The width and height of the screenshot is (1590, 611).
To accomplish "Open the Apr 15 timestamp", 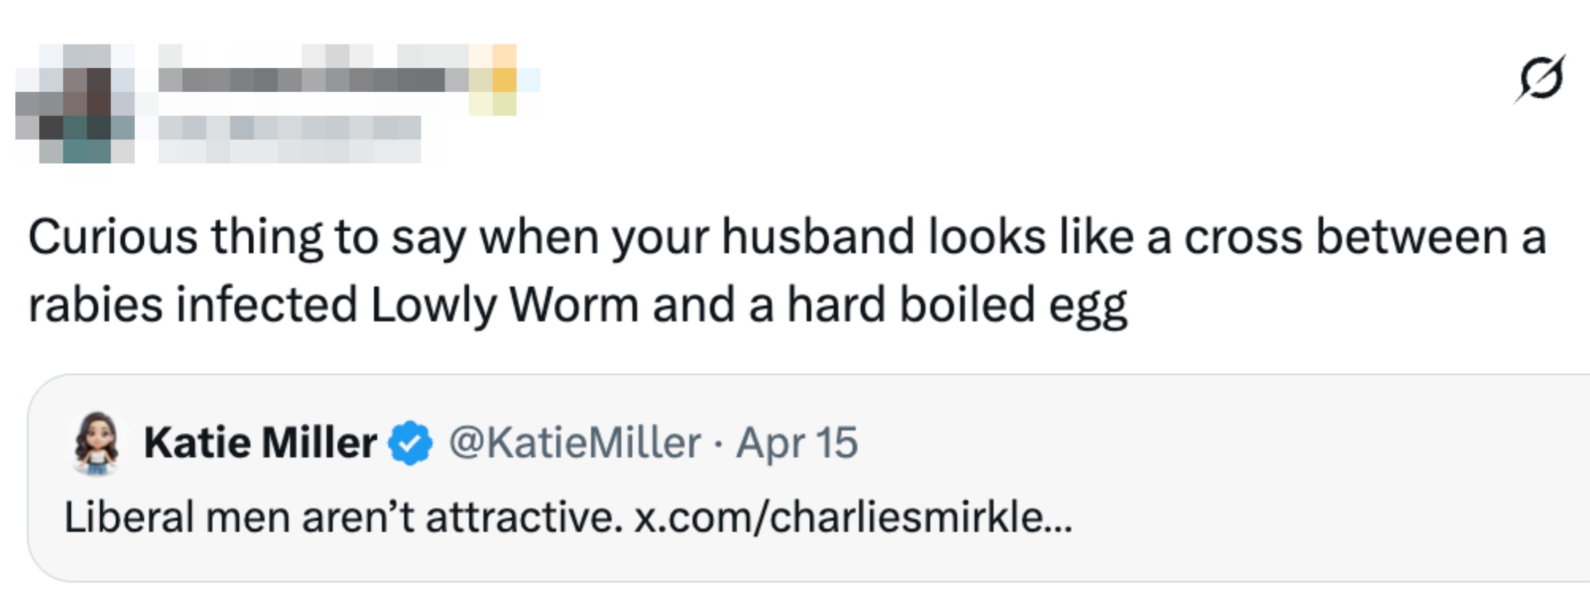I will 797,442.
